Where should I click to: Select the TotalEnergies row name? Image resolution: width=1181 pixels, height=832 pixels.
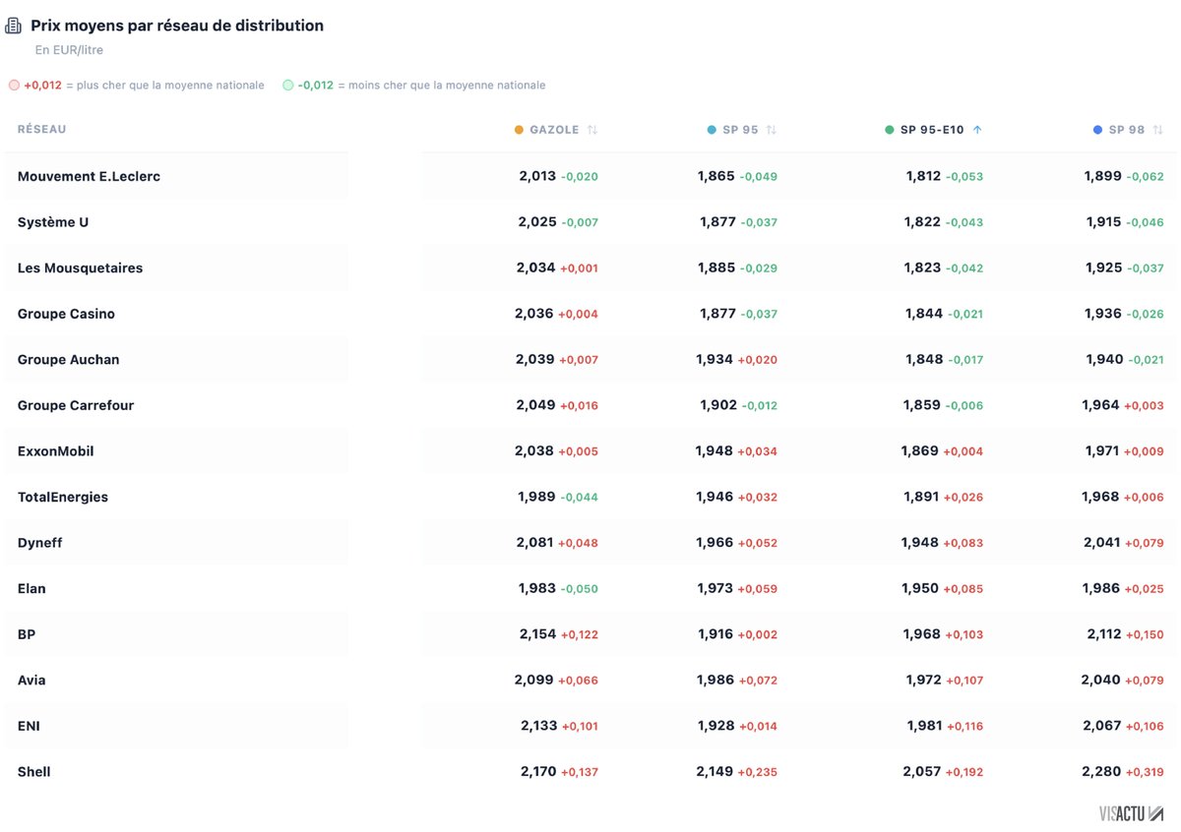pos(63,497)
